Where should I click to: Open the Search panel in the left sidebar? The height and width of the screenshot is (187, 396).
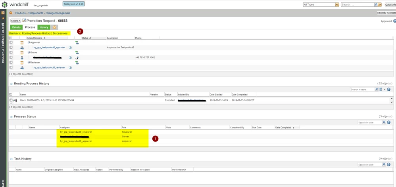click(x=3, y=27)
